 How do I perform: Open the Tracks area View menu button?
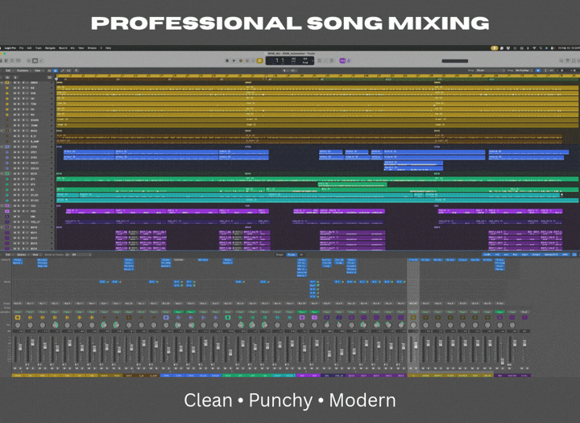click(x=38, y=70)
